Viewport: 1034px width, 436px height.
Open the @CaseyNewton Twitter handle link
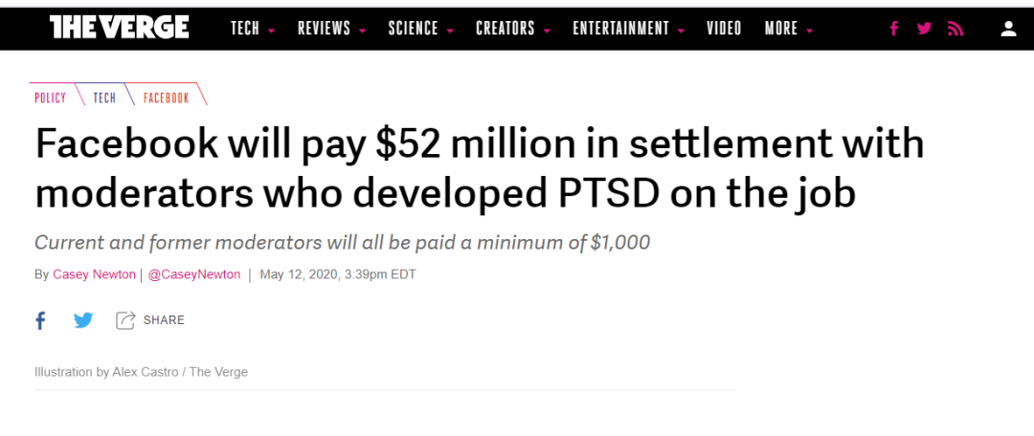tap(195, 274)
